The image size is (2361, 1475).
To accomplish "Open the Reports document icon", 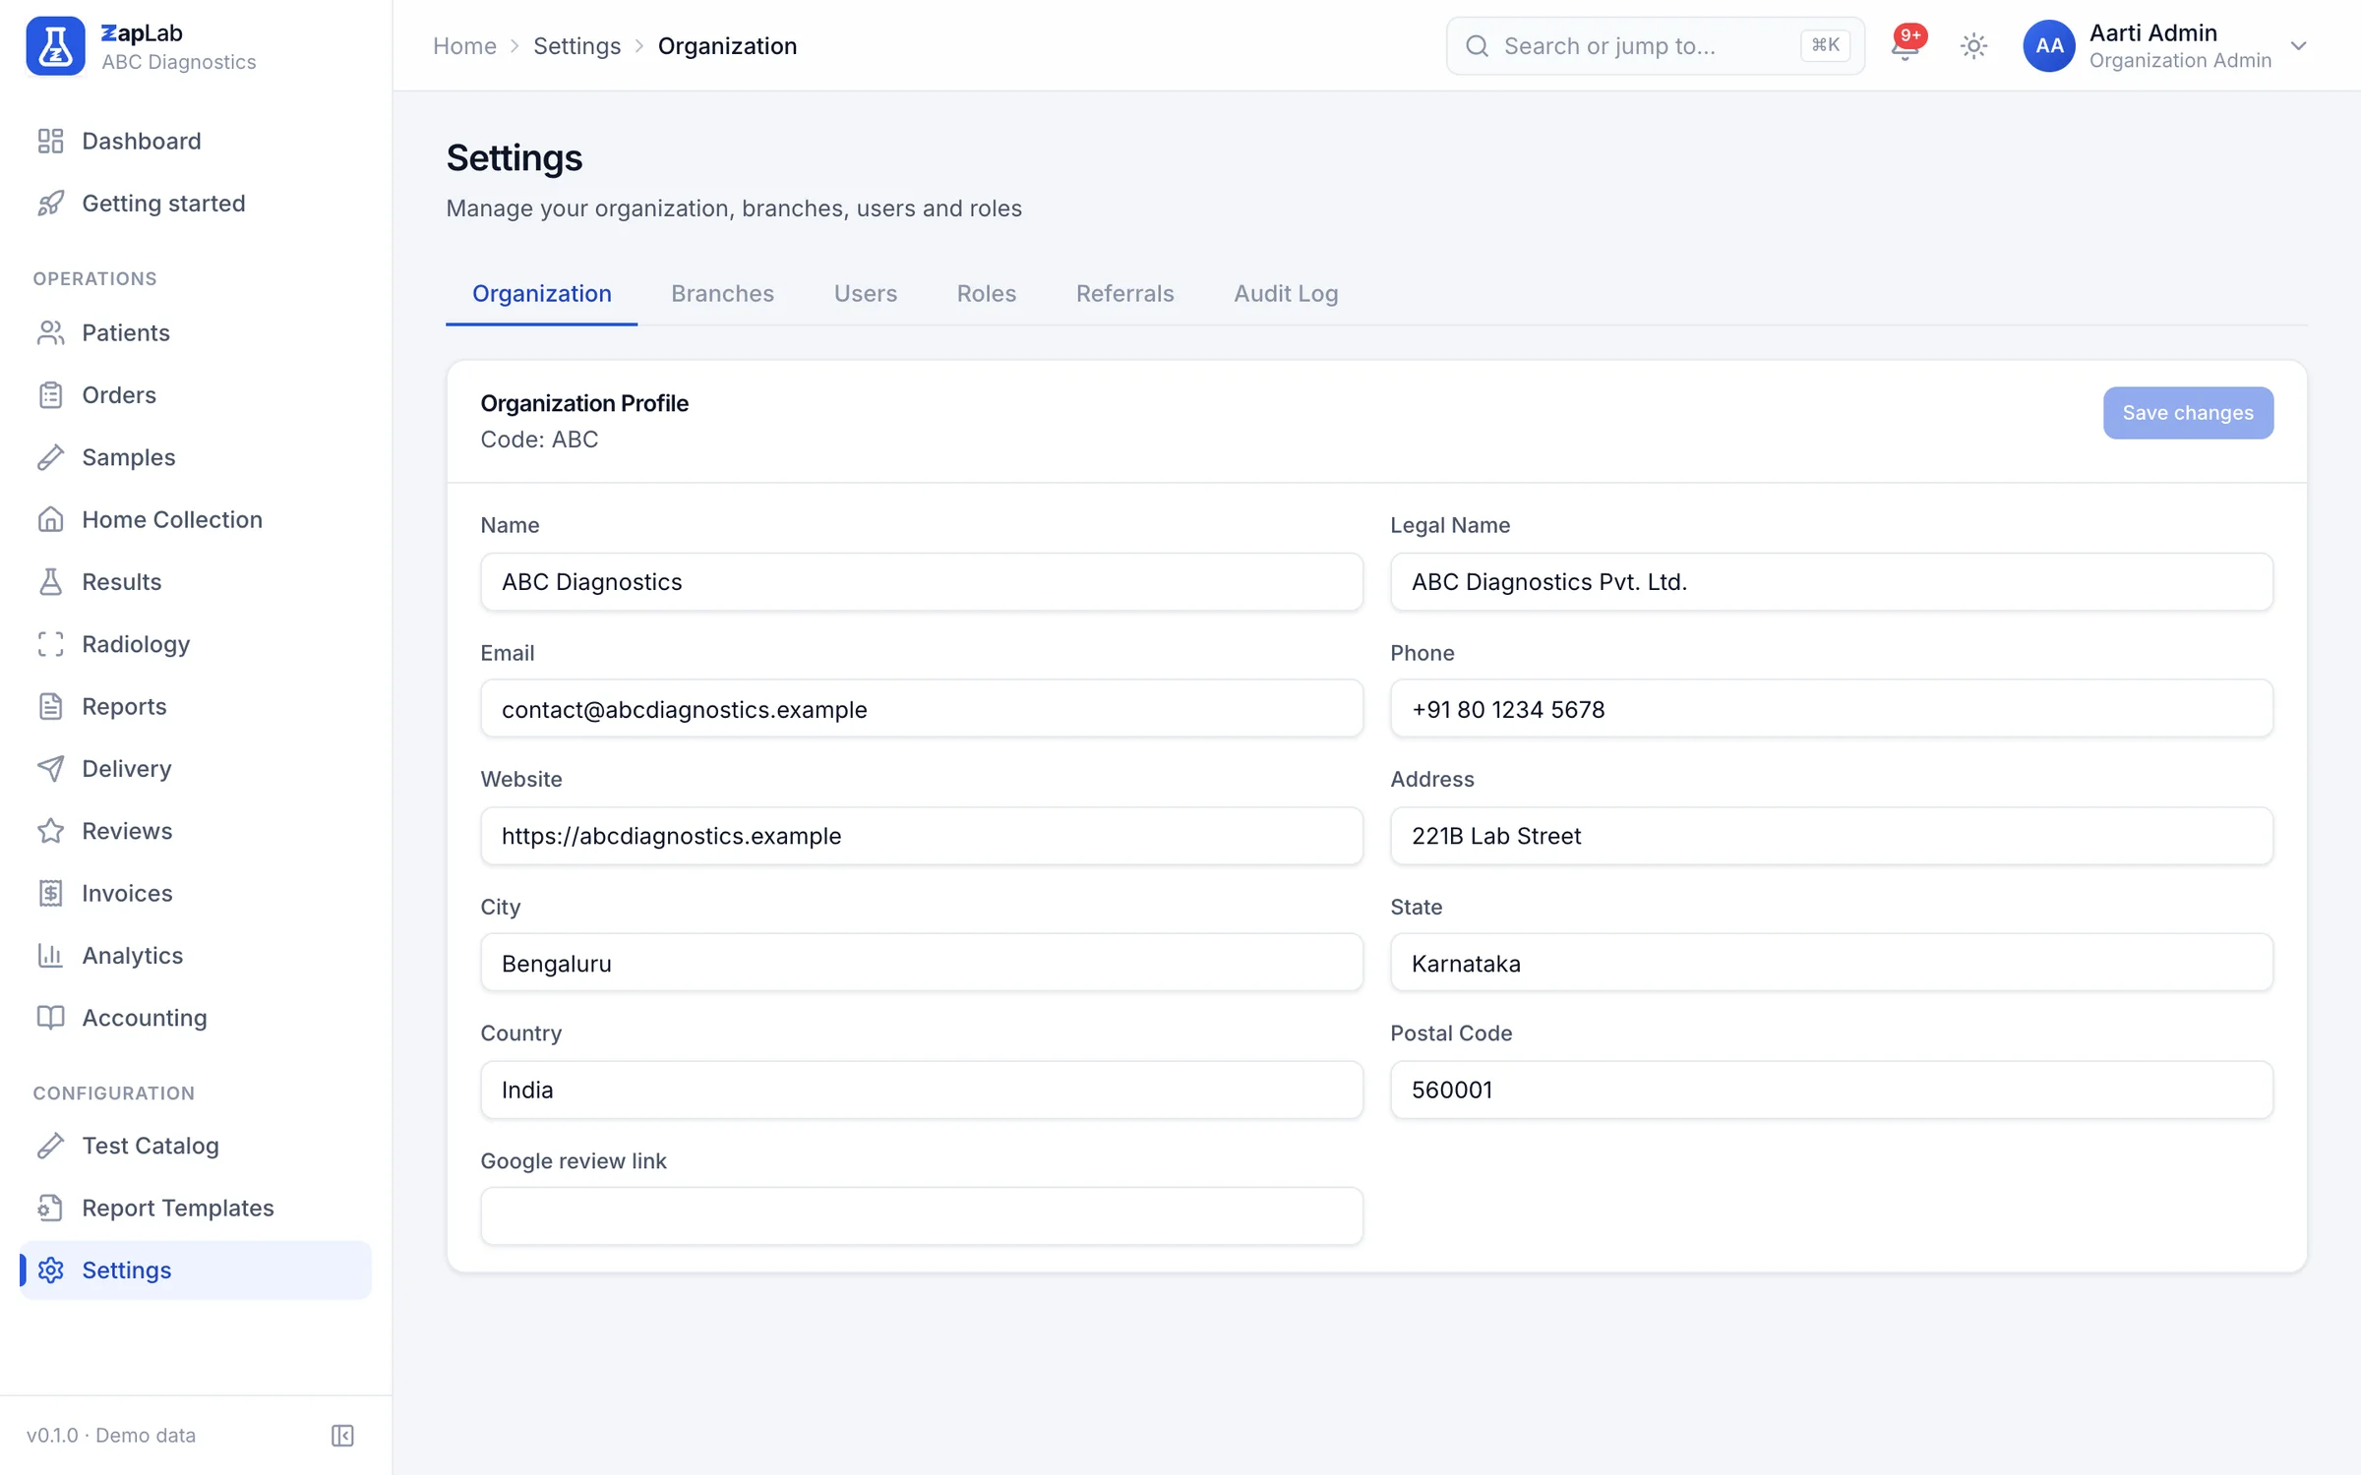I will coord(50,706).
